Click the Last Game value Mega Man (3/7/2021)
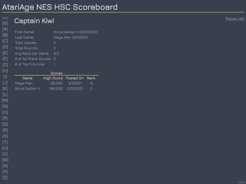The height and width of the screenshot is (184, 246). pyautogui.click(x=71, y=37)
